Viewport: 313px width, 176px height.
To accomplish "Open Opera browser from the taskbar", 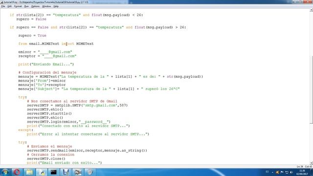I will tap(17, 172).
